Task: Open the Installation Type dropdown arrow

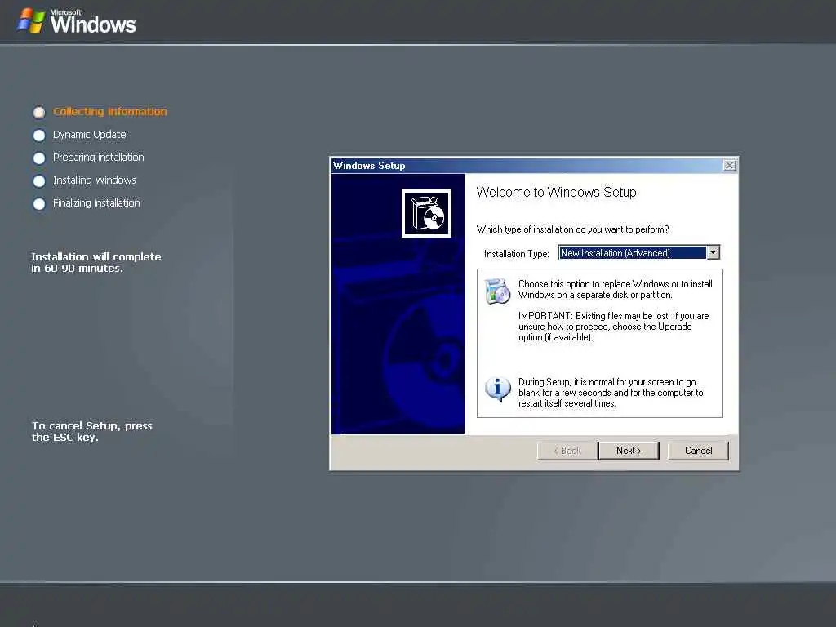Action: point(713,252)
